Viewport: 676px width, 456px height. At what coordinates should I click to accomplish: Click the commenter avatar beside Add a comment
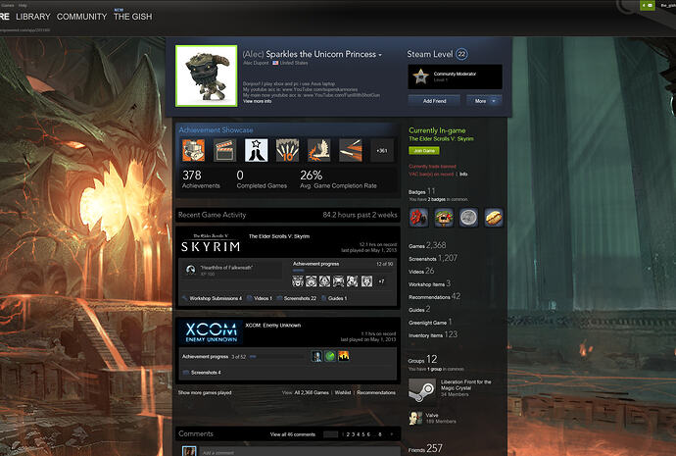[189, 451]
